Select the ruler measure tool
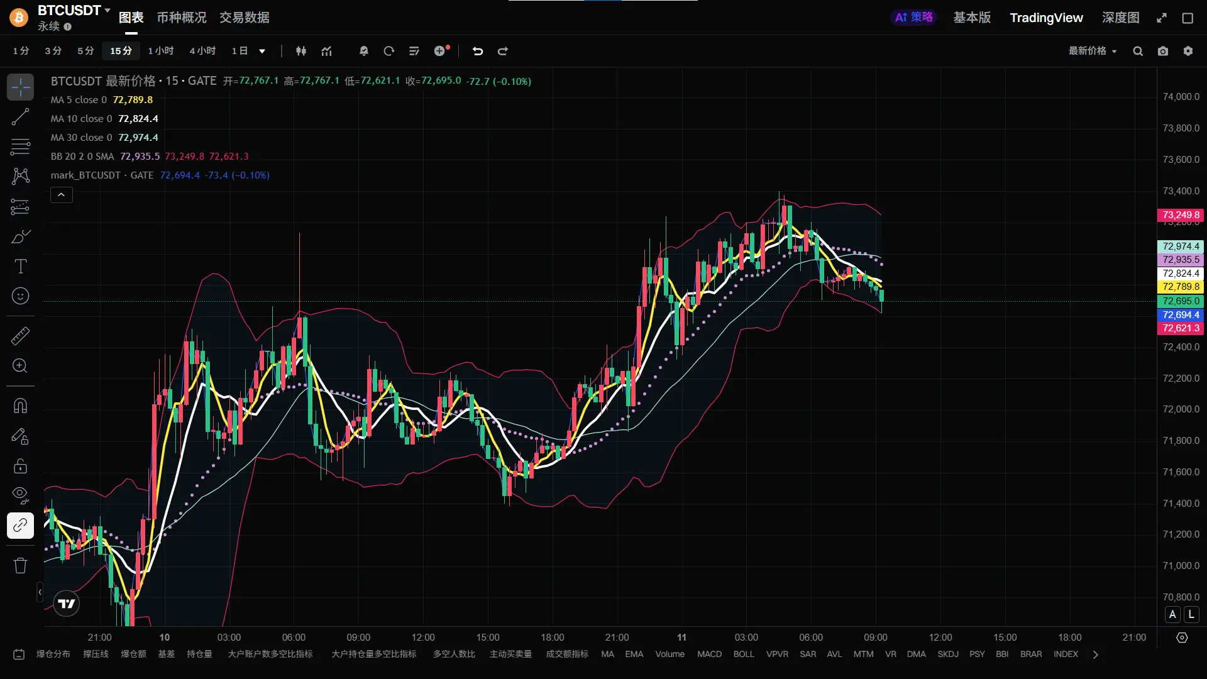The width and height of the screenshot is (1207, 679). [x=20, y=336]
